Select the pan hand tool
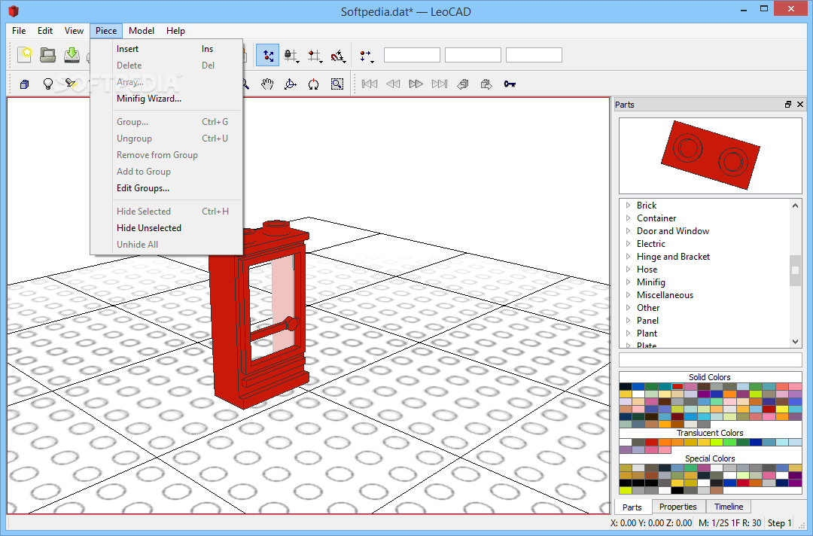The width and height of the screenshot is (813, 536). coord(267,84)
